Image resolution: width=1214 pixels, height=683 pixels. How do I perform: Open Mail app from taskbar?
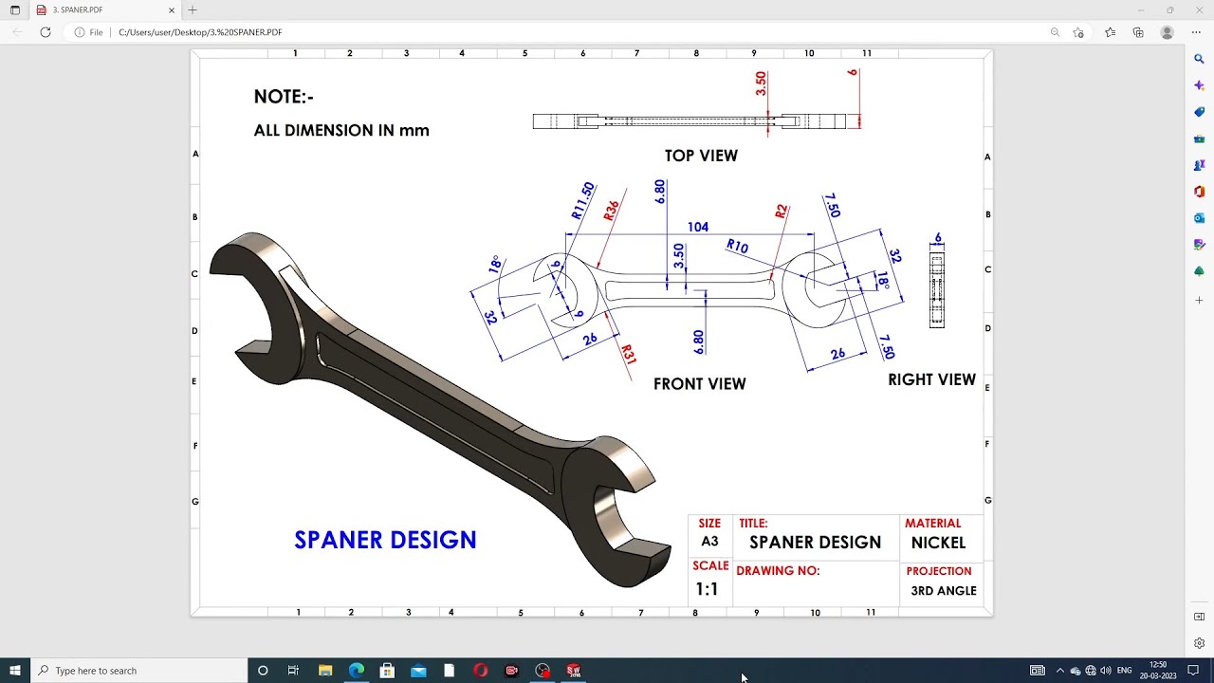pos(418,671)
